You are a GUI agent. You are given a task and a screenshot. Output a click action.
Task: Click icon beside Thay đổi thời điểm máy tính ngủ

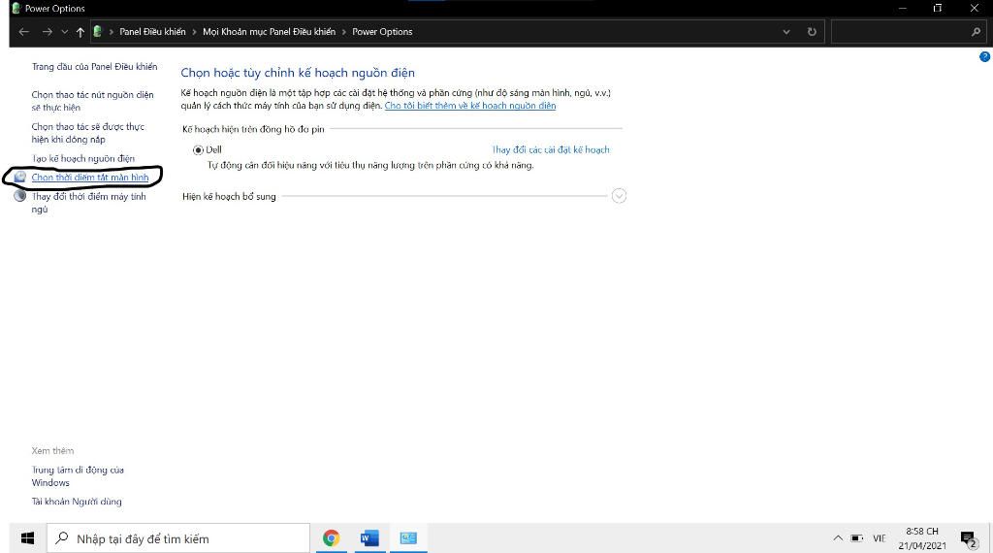(20, 196)
